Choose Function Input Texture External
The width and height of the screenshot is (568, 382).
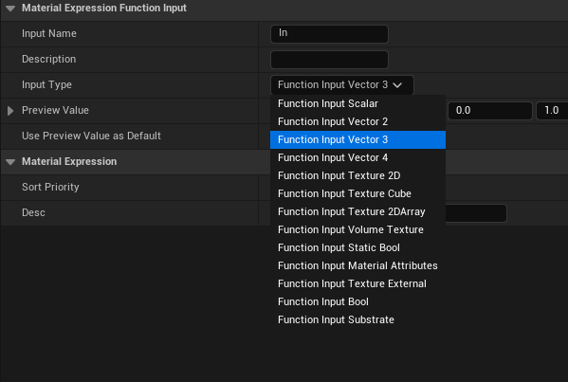[357, 283]
